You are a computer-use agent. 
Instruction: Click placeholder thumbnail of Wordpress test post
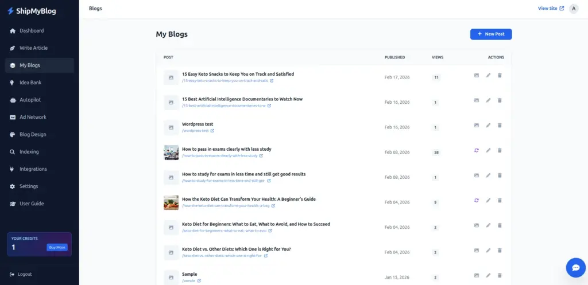(x=171, y=128)
